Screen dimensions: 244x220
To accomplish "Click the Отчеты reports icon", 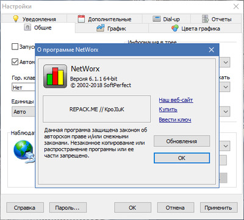I will click(x=205, y=19).
